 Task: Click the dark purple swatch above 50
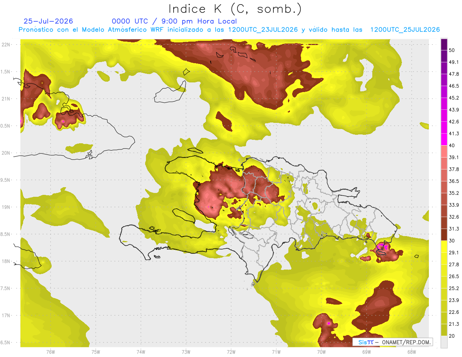tap(444, 45)
